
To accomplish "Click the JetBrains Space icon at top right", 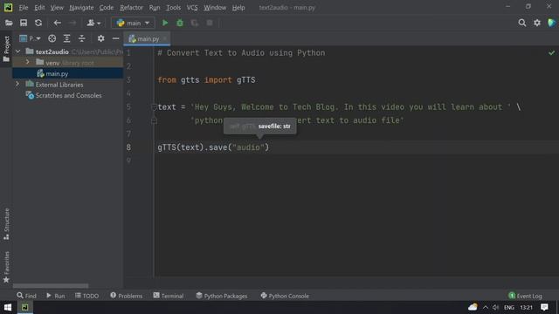I will [x=551, y=24].
